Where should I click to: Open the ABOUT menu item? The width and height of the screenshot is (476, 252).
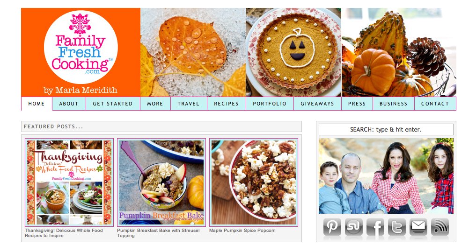[x=69, y=104]
